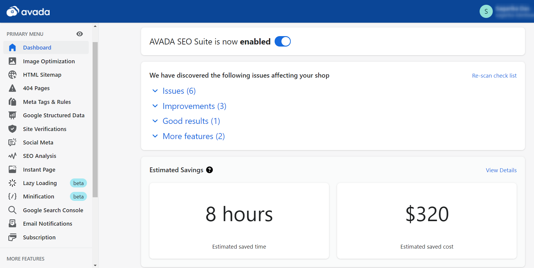
Task: Disable the AVADA SEO Suite toggle
Action: click(282, 41)
